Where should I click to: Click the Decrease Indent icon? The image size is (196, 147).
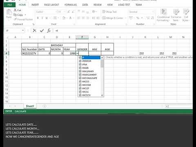click(94, 18)
